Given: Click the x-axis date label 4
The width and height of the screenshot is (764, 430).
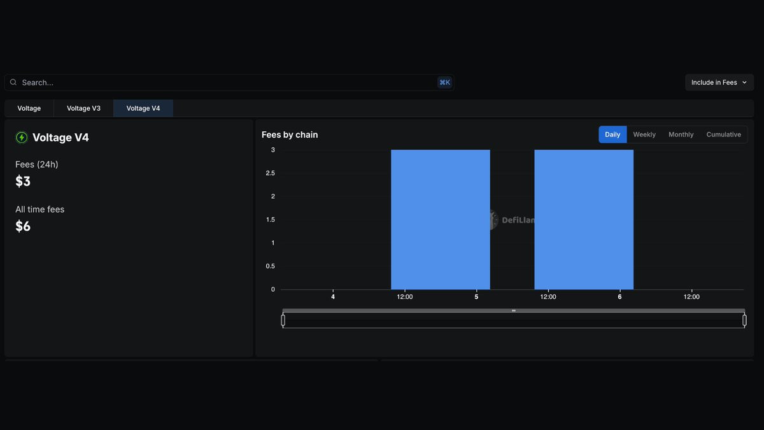Looking at the screenshot, I should click(333, 297).
